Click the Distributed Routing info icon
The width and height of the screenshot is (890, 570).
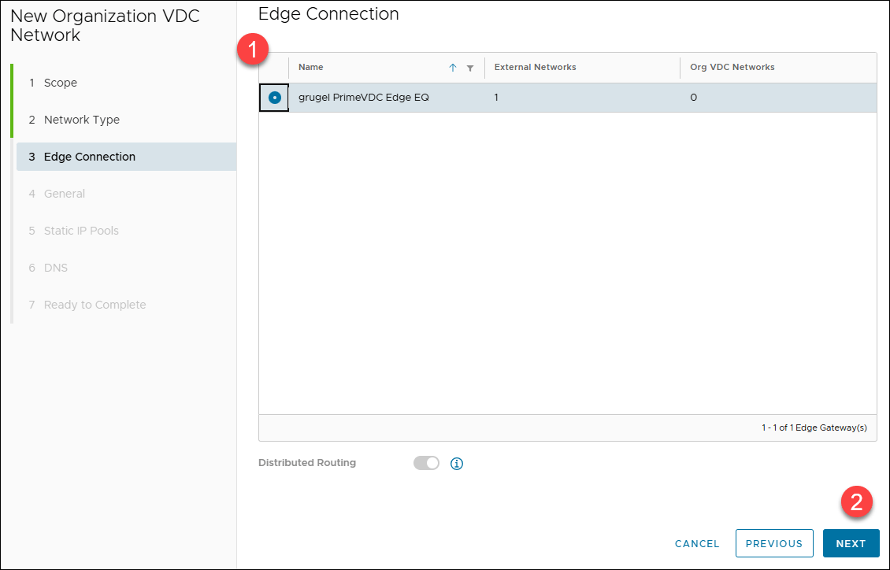click(457, 464)
